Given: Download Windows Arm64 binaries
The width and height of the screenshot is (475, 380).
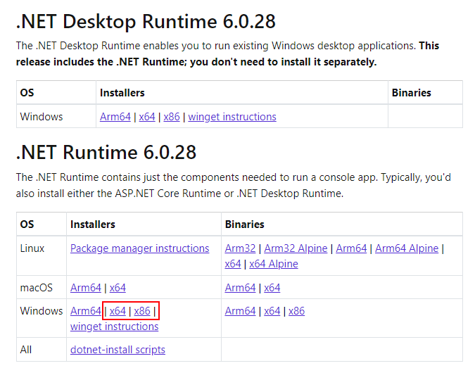Looking at the screenshot, I should pyautogui.click(x=240, y=310).
